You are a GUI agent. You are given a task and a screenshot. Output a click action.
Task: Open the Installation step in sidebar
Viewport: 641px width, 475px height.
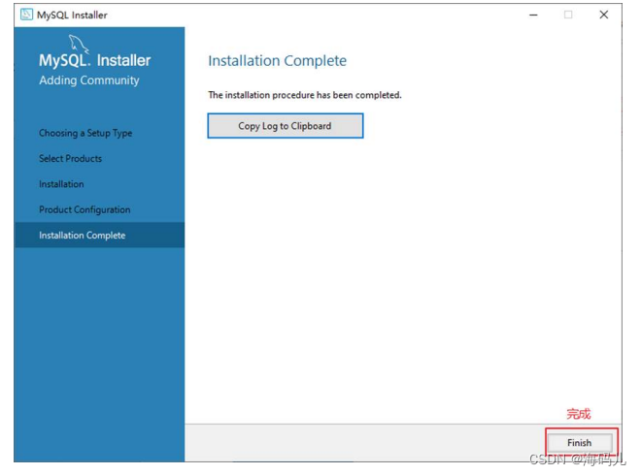(61, 184)
